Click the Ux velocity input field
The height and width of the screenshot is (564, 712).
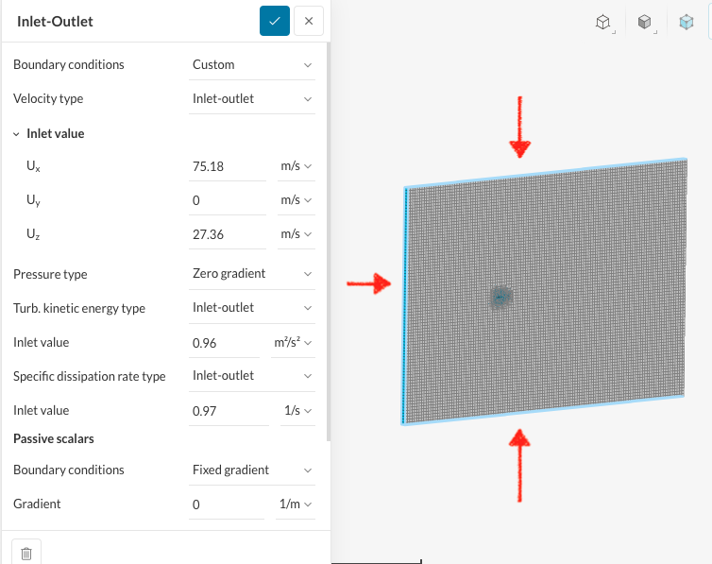tap(227, 166)
